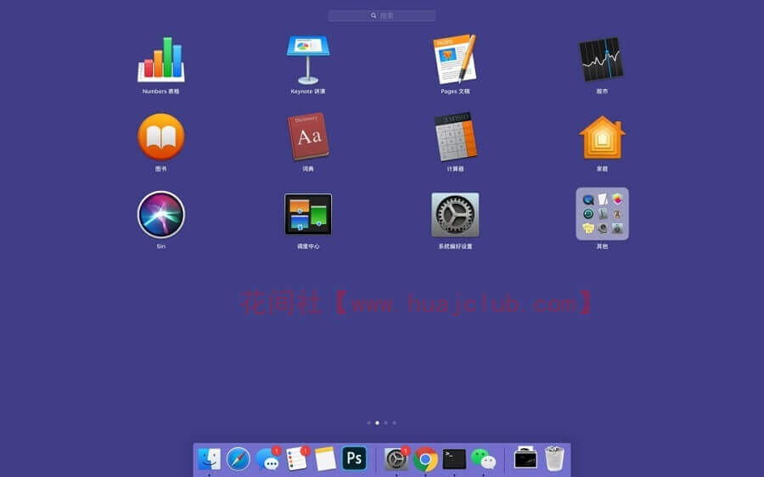This screenshot has width=764, height=477.
Task: Expand the Other (其他) app folder
Action: pyautogui.click(x=602, y=214)
